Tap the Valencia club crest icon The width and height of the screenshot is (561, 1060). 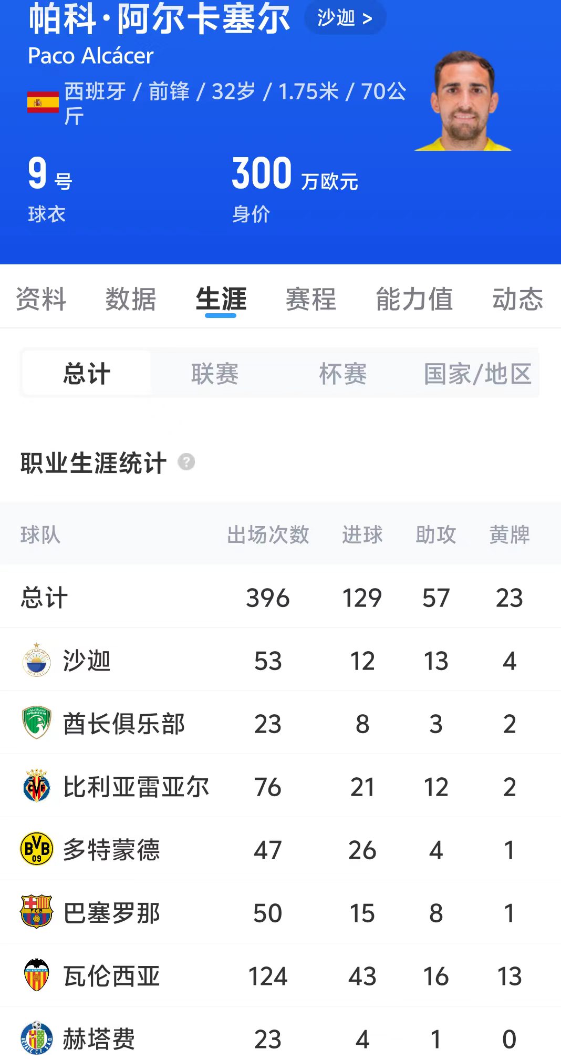tap(37, 975)
